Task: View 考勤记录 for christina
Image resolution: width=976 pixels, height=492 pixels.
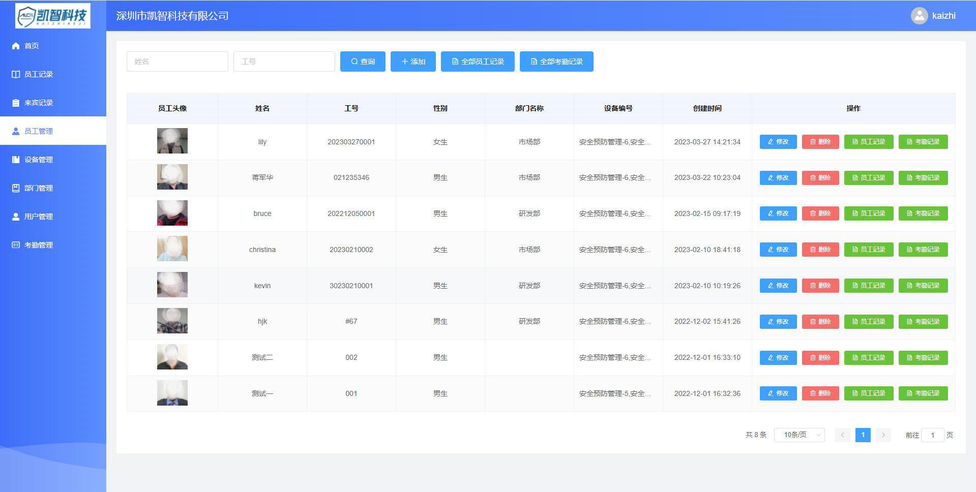Action: [x=923, y=250]
